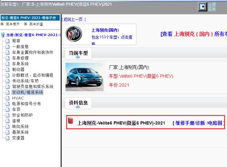Click the page icon beside 前言
The width and height of the screenshot is (227, 167).
pos(8,41)
